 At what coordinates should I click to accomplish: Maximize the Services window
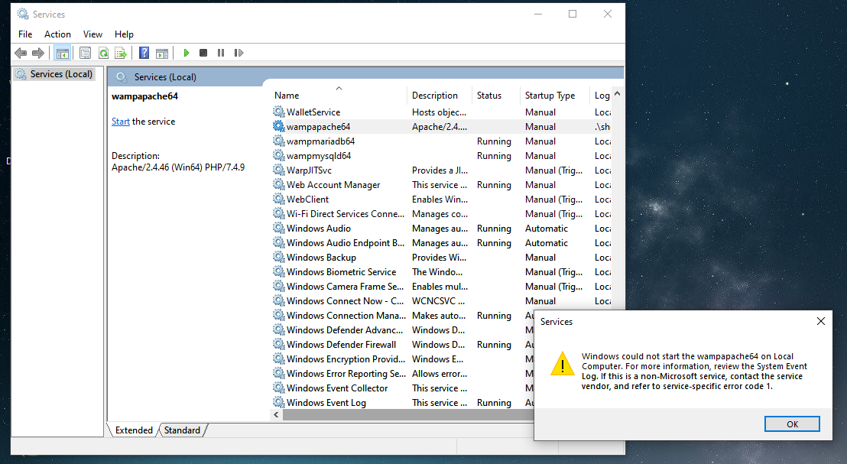[x=573, y=14]
